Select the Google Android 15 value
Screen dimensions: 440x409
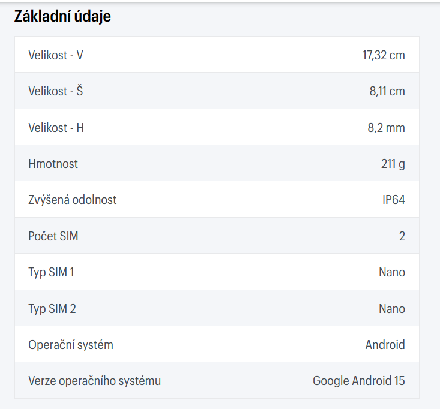coord(358,381)
